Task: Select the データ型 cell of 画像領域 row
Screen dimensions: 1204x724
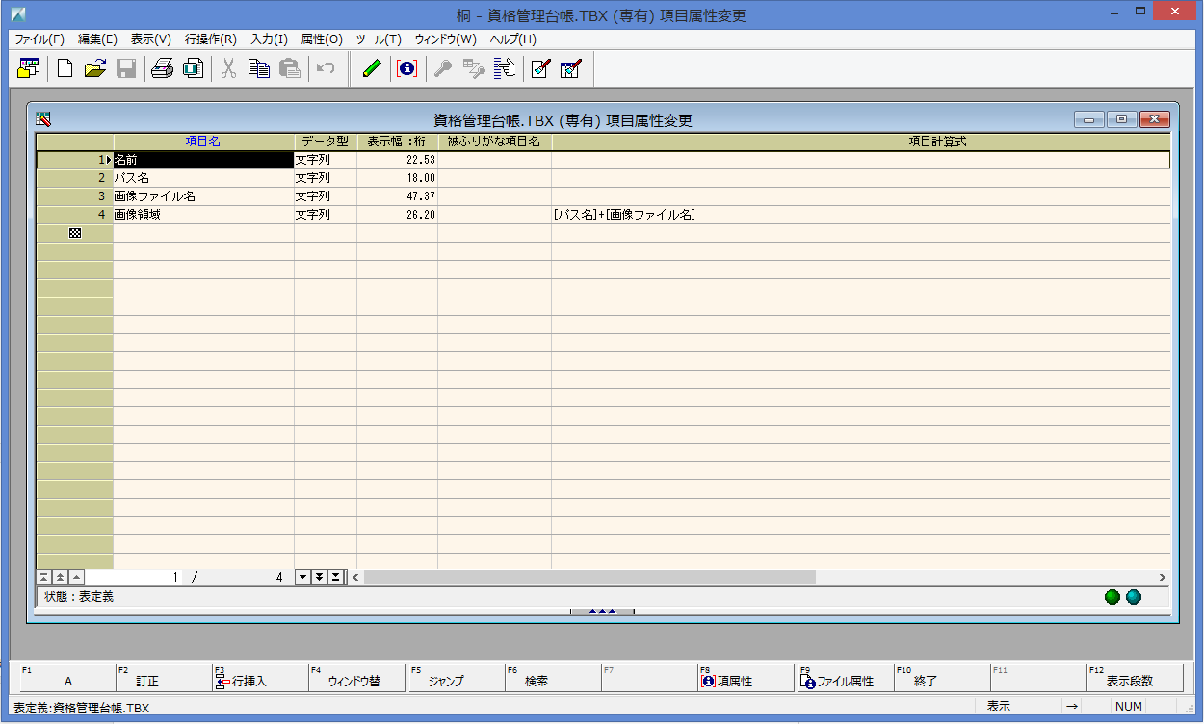Action: [325, 215]
